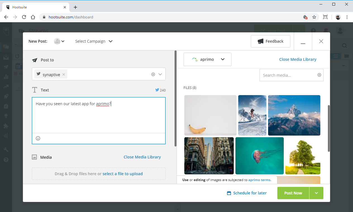Open the aprimo terms link
353x212 pixels.
click(x=260, y=180)
